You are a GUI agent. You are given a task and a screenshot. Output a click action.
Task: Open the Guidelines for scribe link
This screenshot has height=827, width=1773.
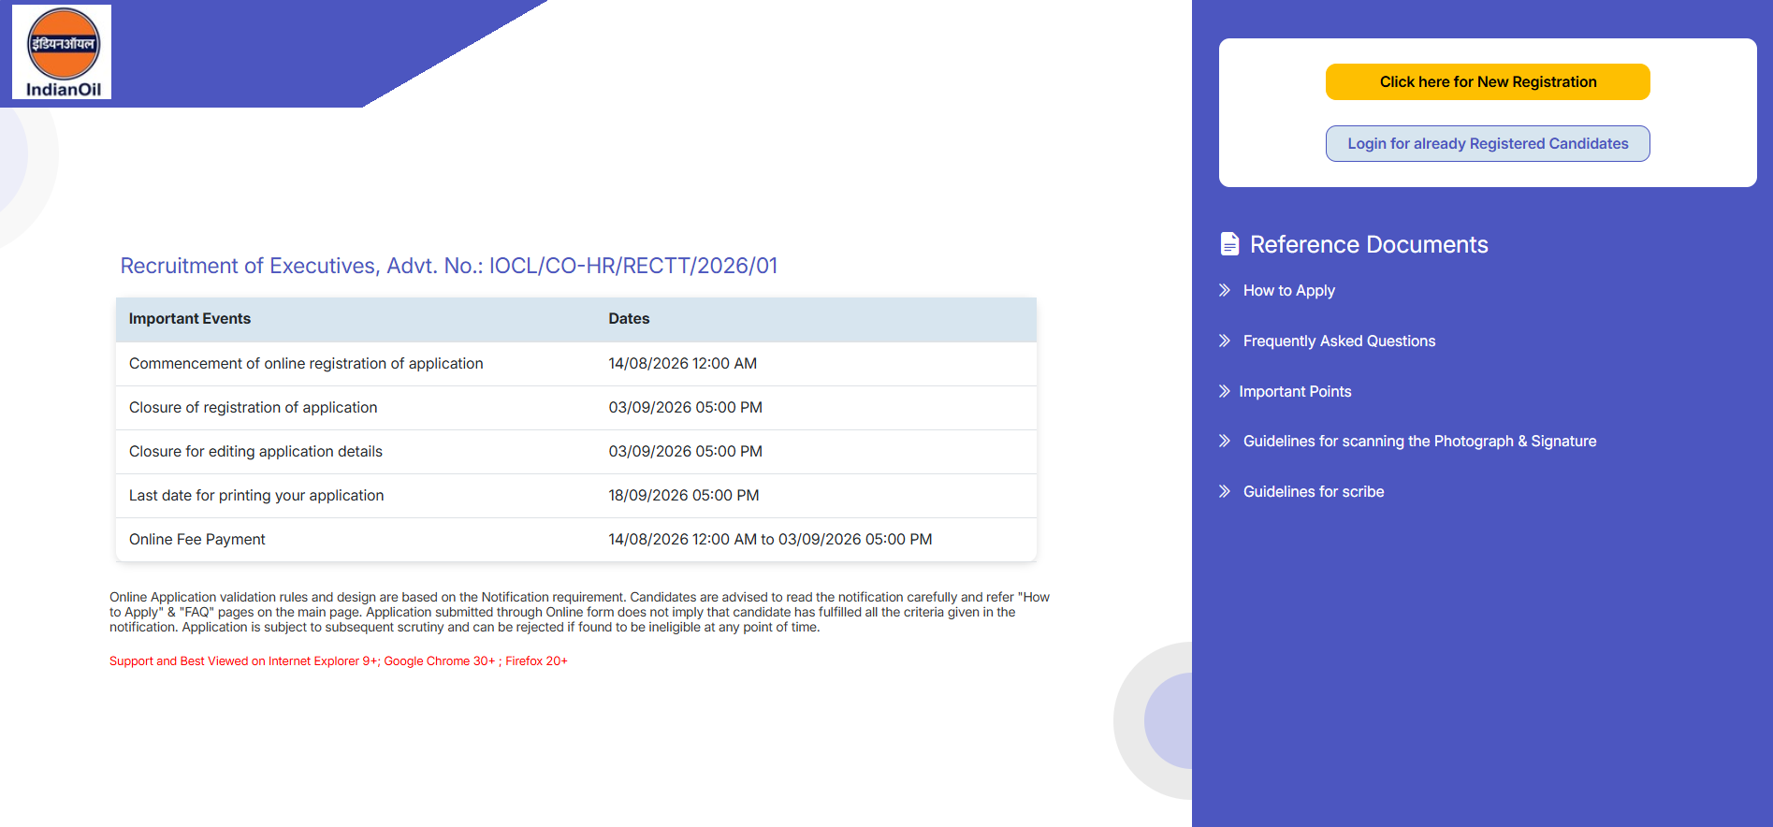[x=1314, y=492]
